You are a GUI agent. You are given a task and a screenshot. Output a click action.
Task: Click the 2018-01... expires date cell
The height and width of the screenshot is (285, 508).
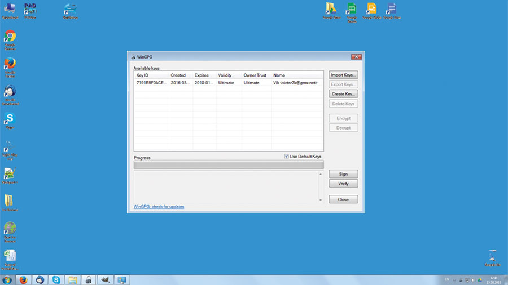pos(204,83)
